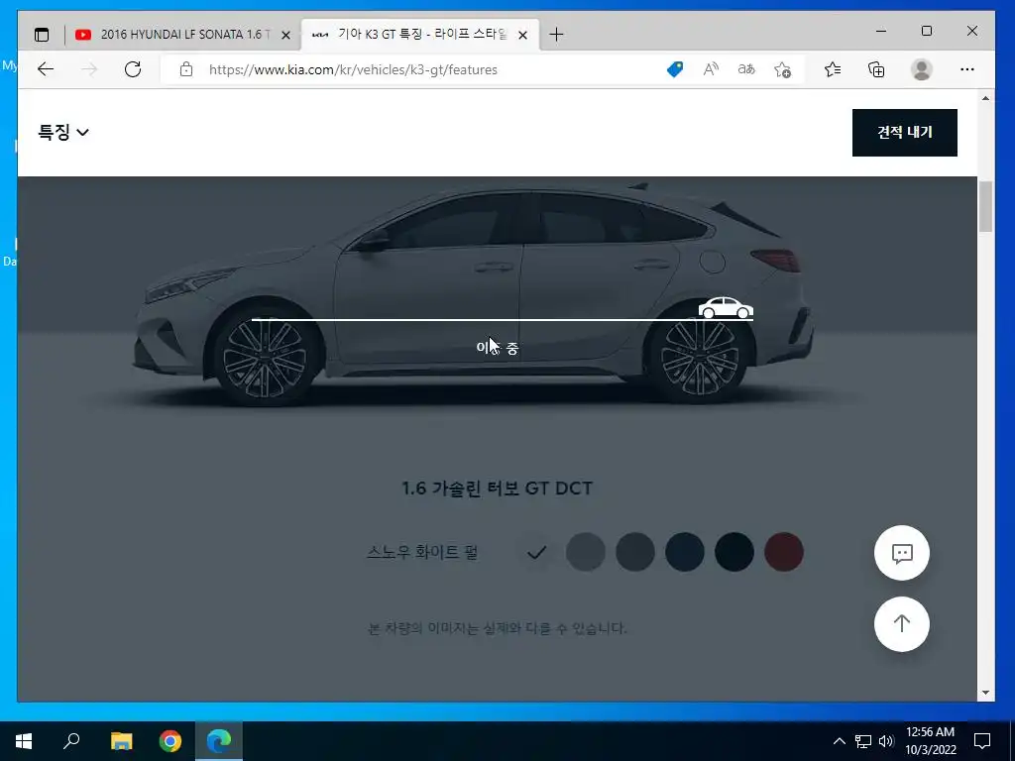Open the translate page icon

coord(746,69)
